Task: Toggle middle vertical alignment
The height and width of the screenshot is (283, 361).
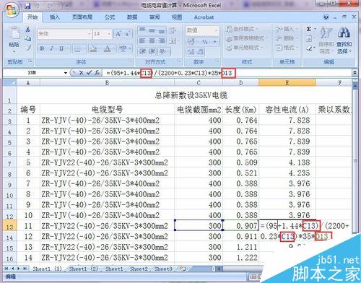Action: [x=152, y=30]
